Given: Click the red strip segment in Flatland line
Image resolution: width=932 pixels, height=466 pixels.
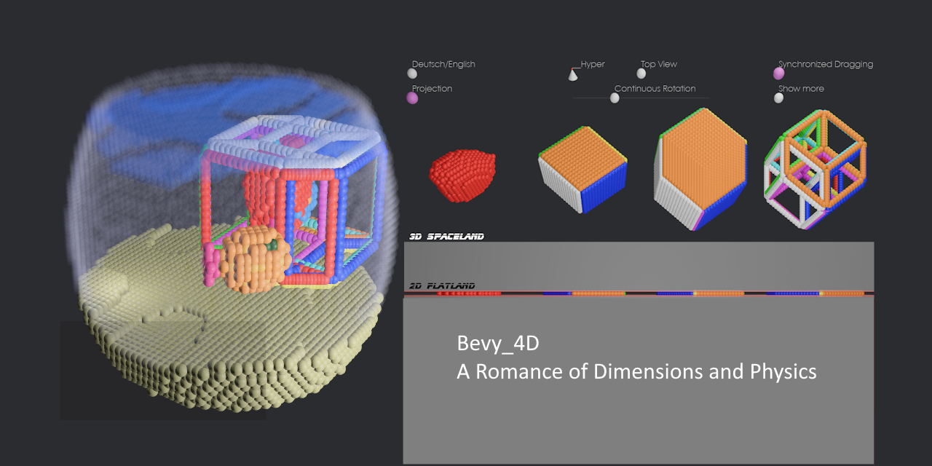Looking at the screenshot, I should point(468,293).
